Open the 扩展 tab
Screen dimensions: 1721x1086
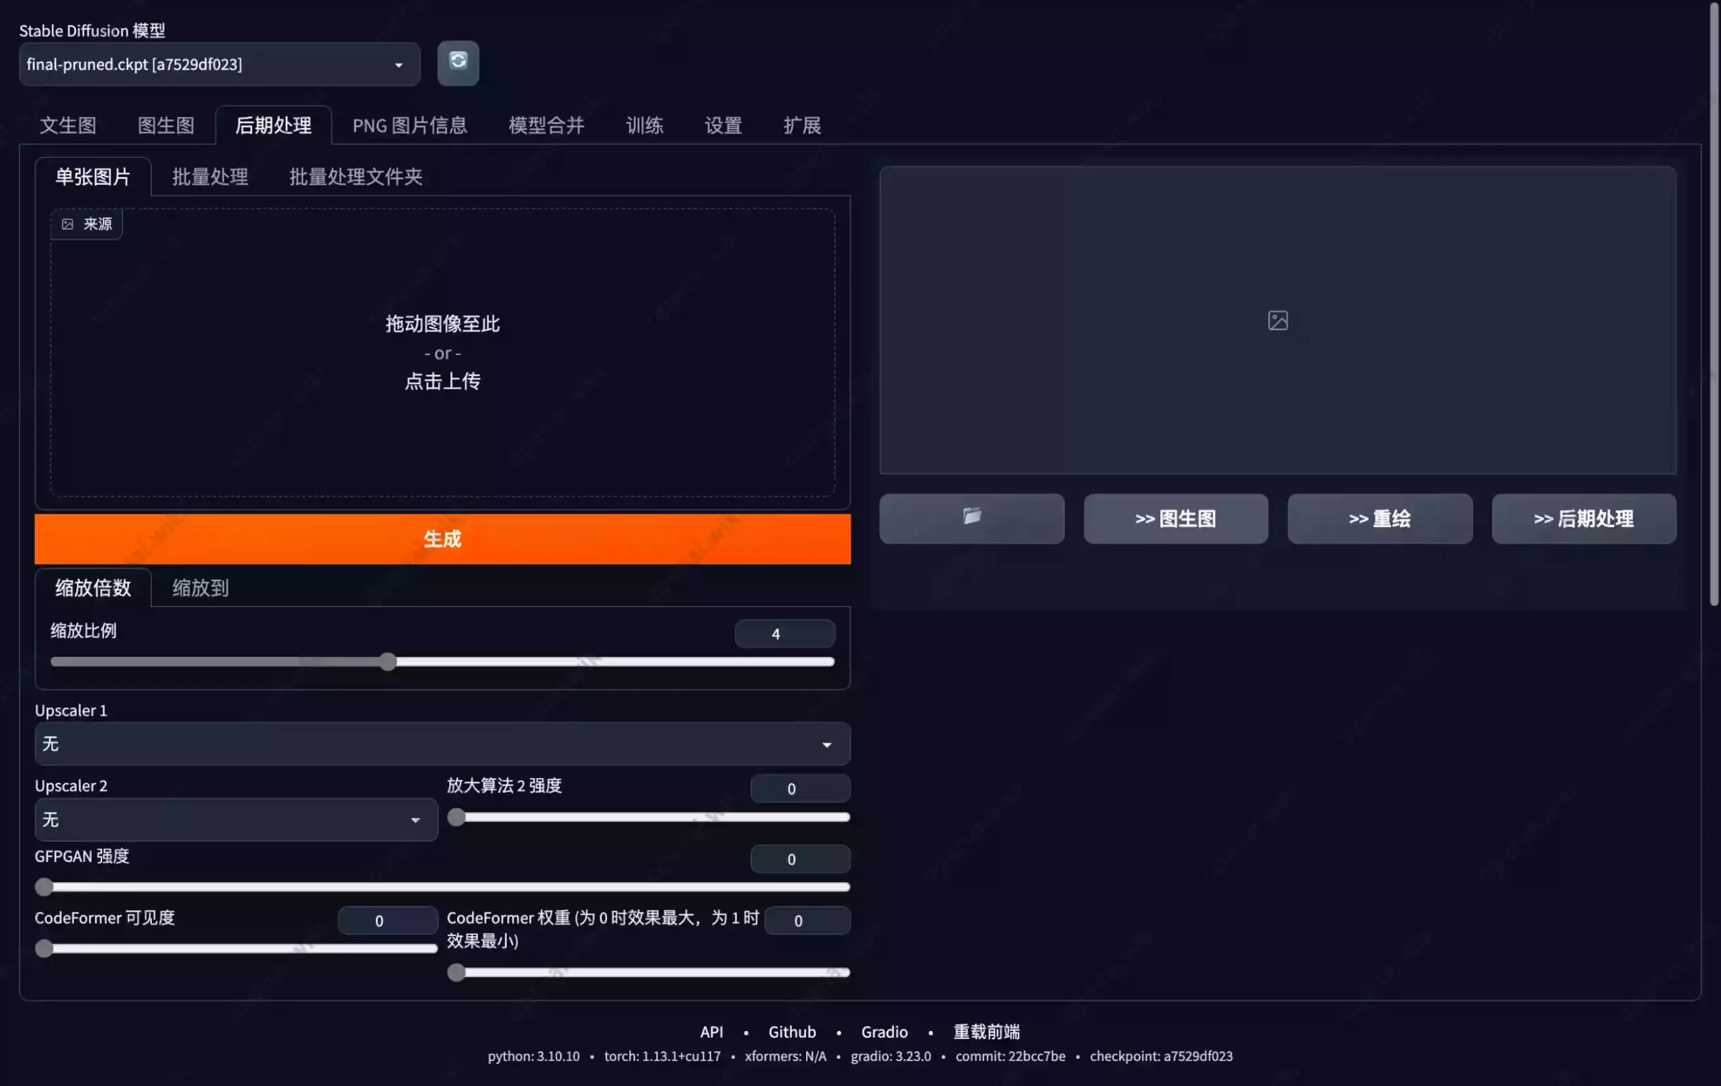(802, 126)
